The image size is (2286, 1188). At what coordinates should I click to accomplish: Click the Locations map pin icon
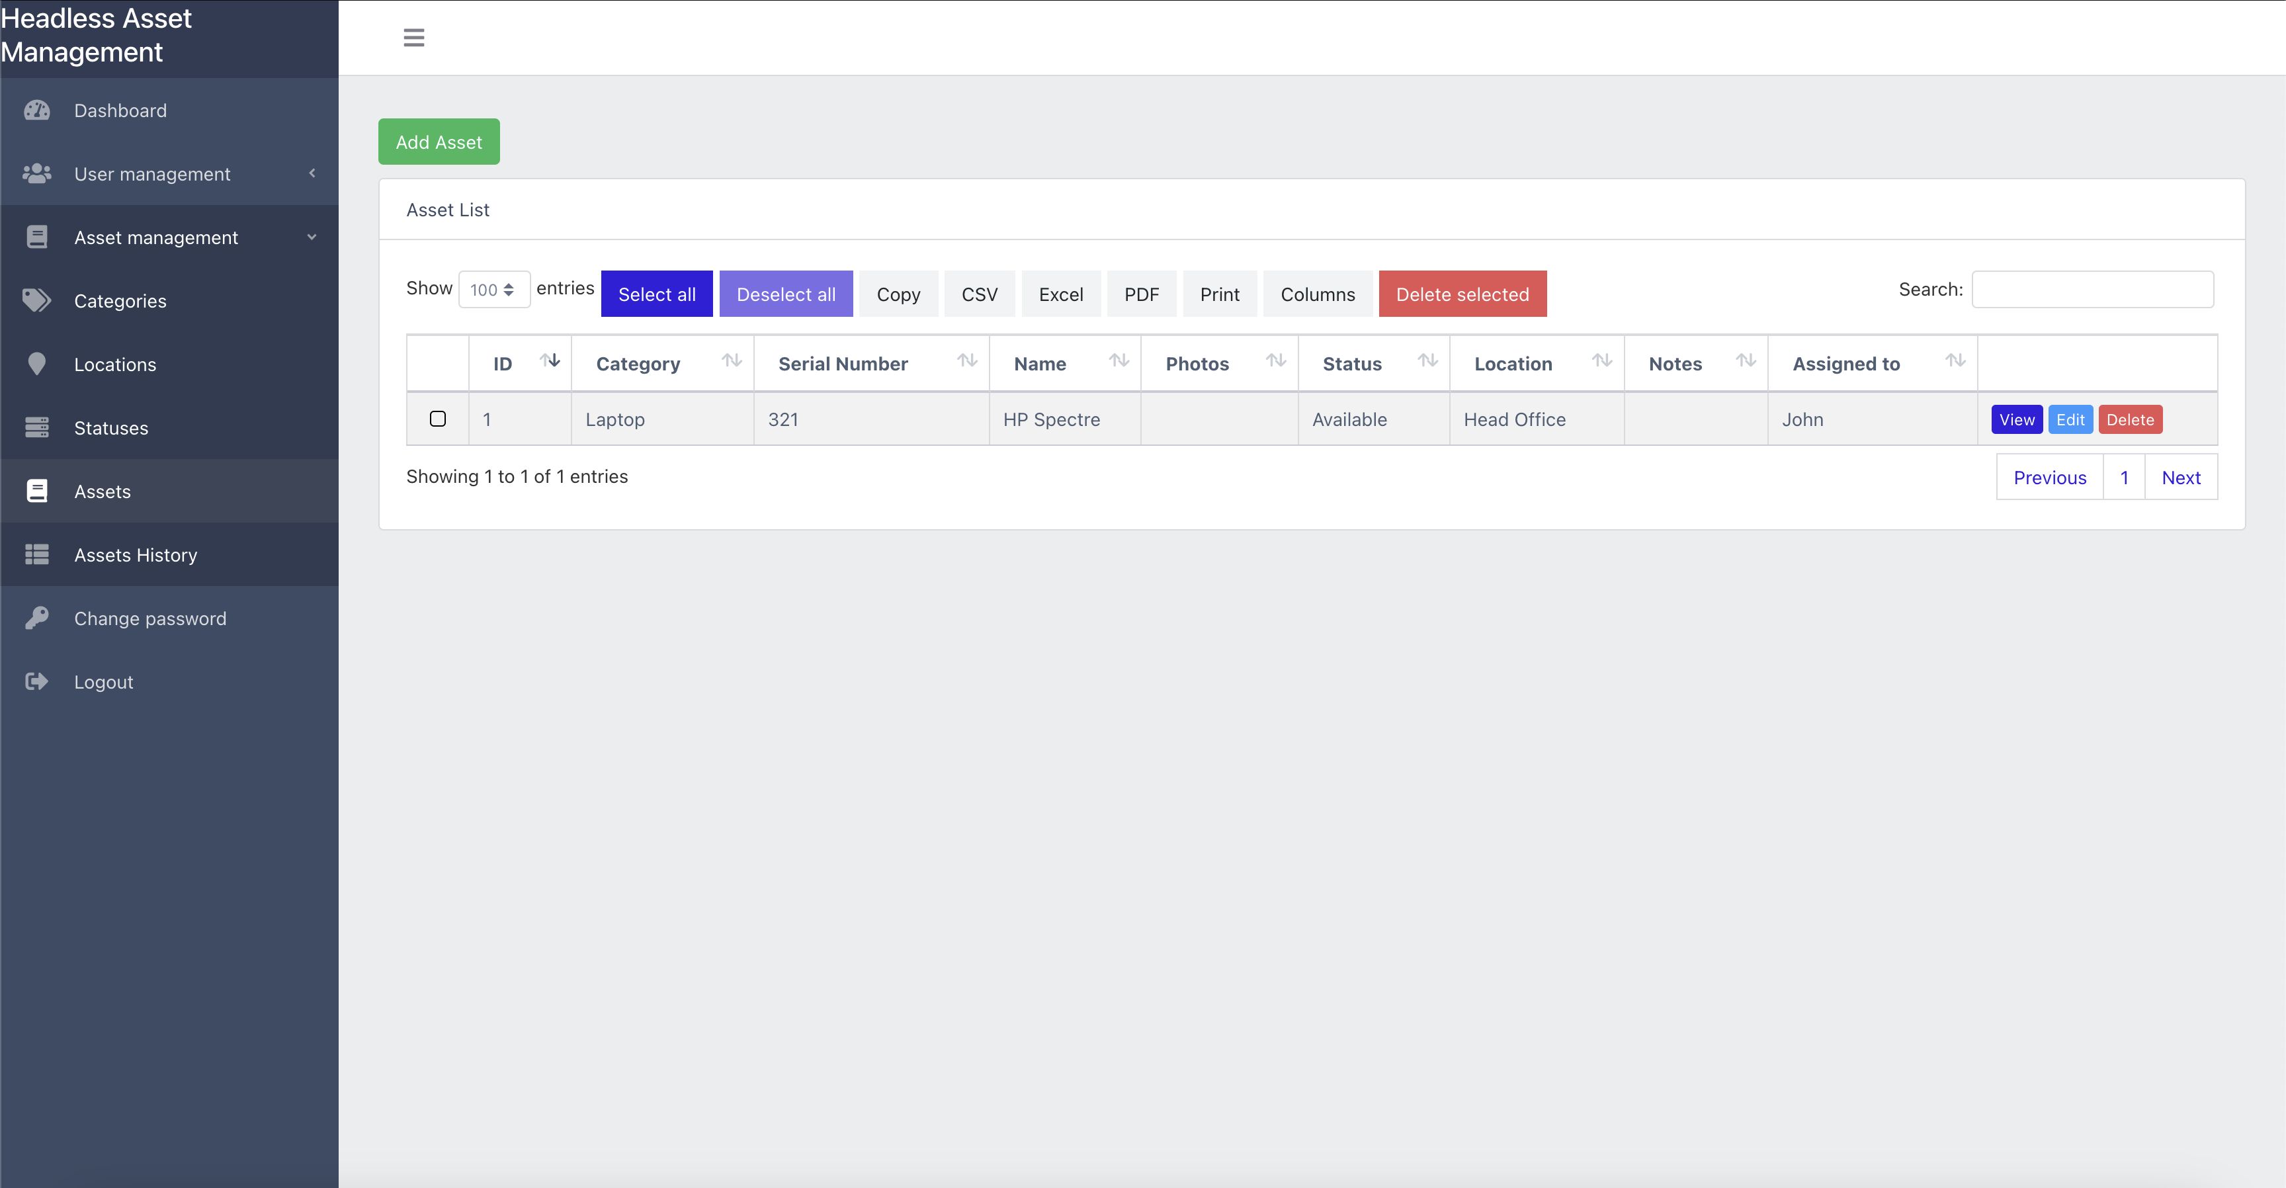point(36,364)
